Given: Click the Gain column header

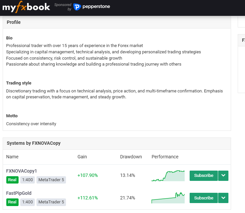Looking at the screenshot, I should (82, 157).
